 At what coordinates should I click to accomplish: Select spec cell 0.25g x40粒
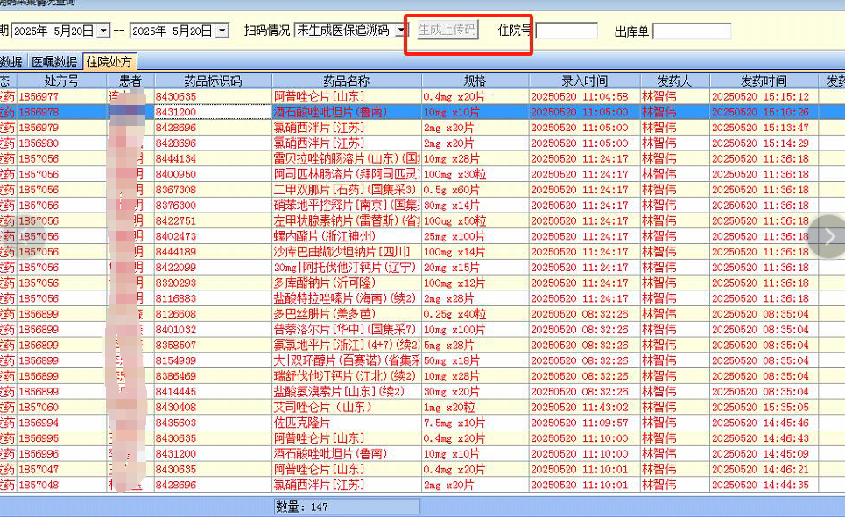475,314
